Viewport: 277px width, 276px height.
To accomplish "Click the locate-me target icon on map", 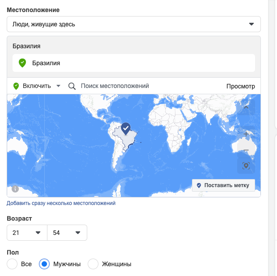I will click(246, 166).
